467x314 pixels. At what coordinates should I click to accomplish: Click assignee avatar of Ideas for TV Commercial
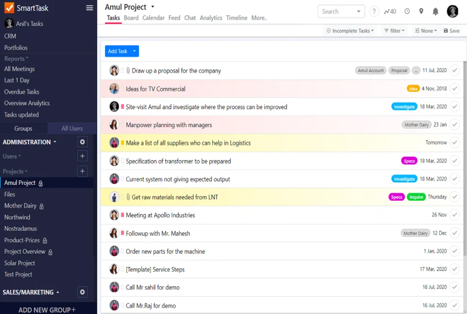point(114,89)
